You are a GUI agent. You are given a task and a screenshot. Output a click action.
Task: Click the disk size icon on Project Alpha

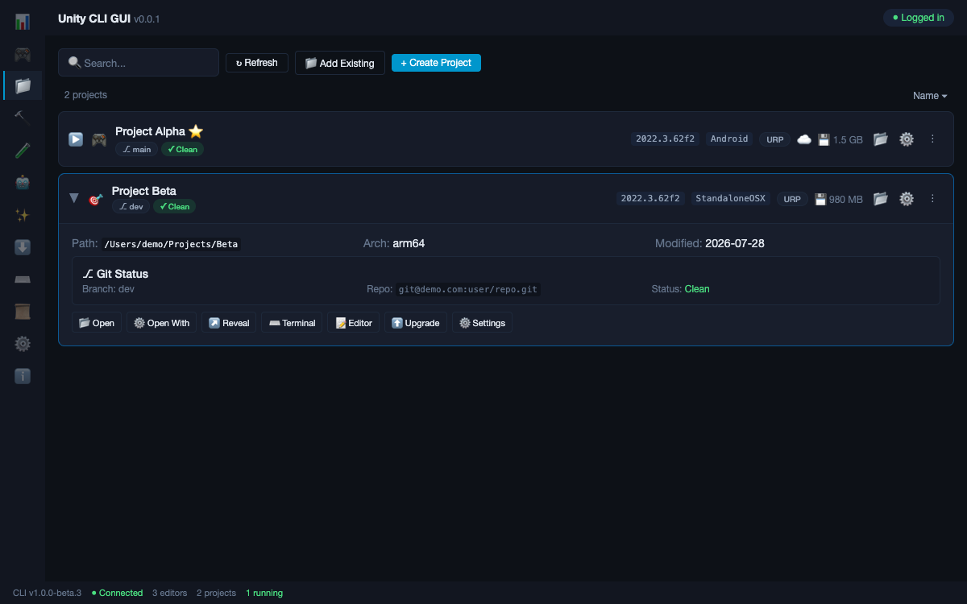click(824, 139)
